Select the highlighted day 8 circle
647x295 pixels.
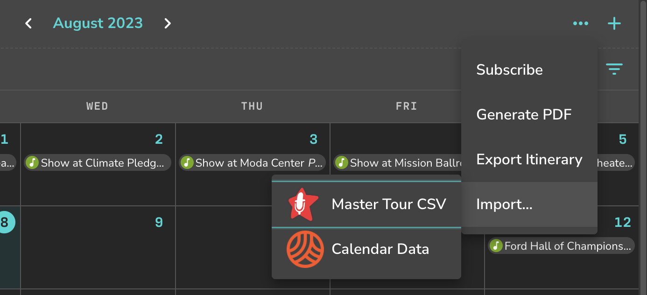4,223
